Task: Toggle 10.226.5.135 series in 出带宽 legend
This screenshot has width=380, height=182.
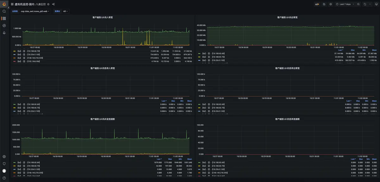Action: (x=213, y=60)
